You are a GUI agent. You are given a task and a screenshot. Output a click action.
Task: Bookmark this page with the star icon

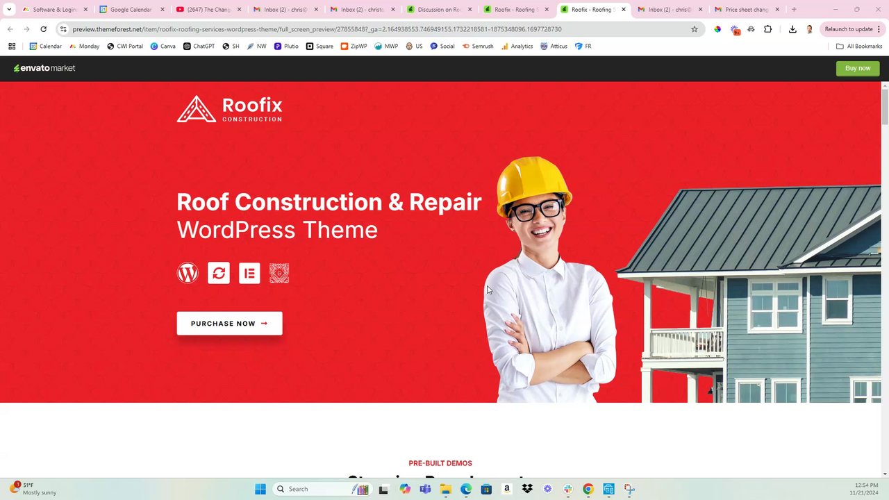point(694,29)
